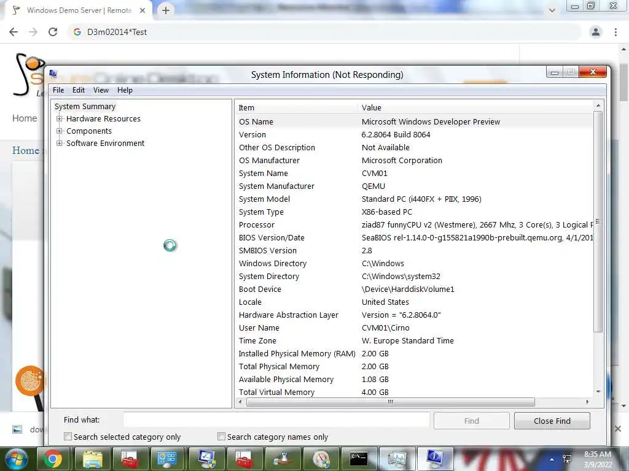Dismiss the download bar with X
Image resolution: width=629 pixels, height=471 pixels.
(x=618, y=429)
